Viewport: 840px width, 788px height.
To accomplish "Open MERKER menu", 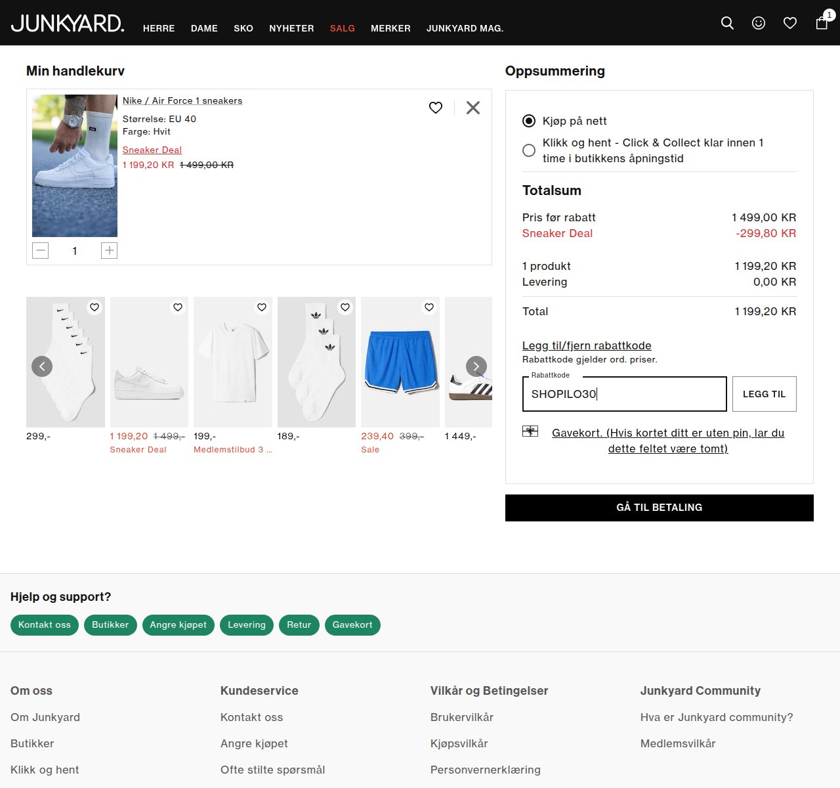I will (390, 28).
